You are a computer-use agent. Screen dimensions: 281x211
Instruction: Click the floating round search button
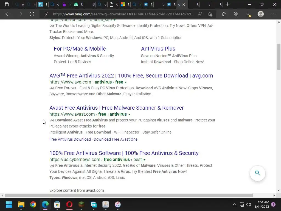pyautogui.click(x=257, y=173)
